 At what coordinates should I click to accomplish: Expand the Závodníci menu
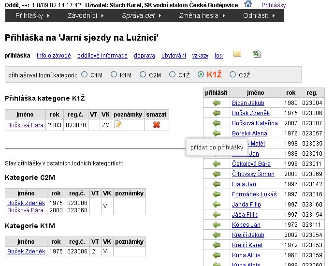pos(86,15)
